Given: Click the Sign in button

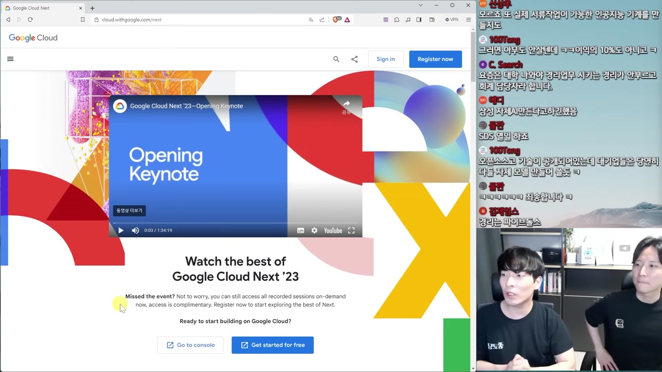Looking at the screenshot, I should coord(386,59).
